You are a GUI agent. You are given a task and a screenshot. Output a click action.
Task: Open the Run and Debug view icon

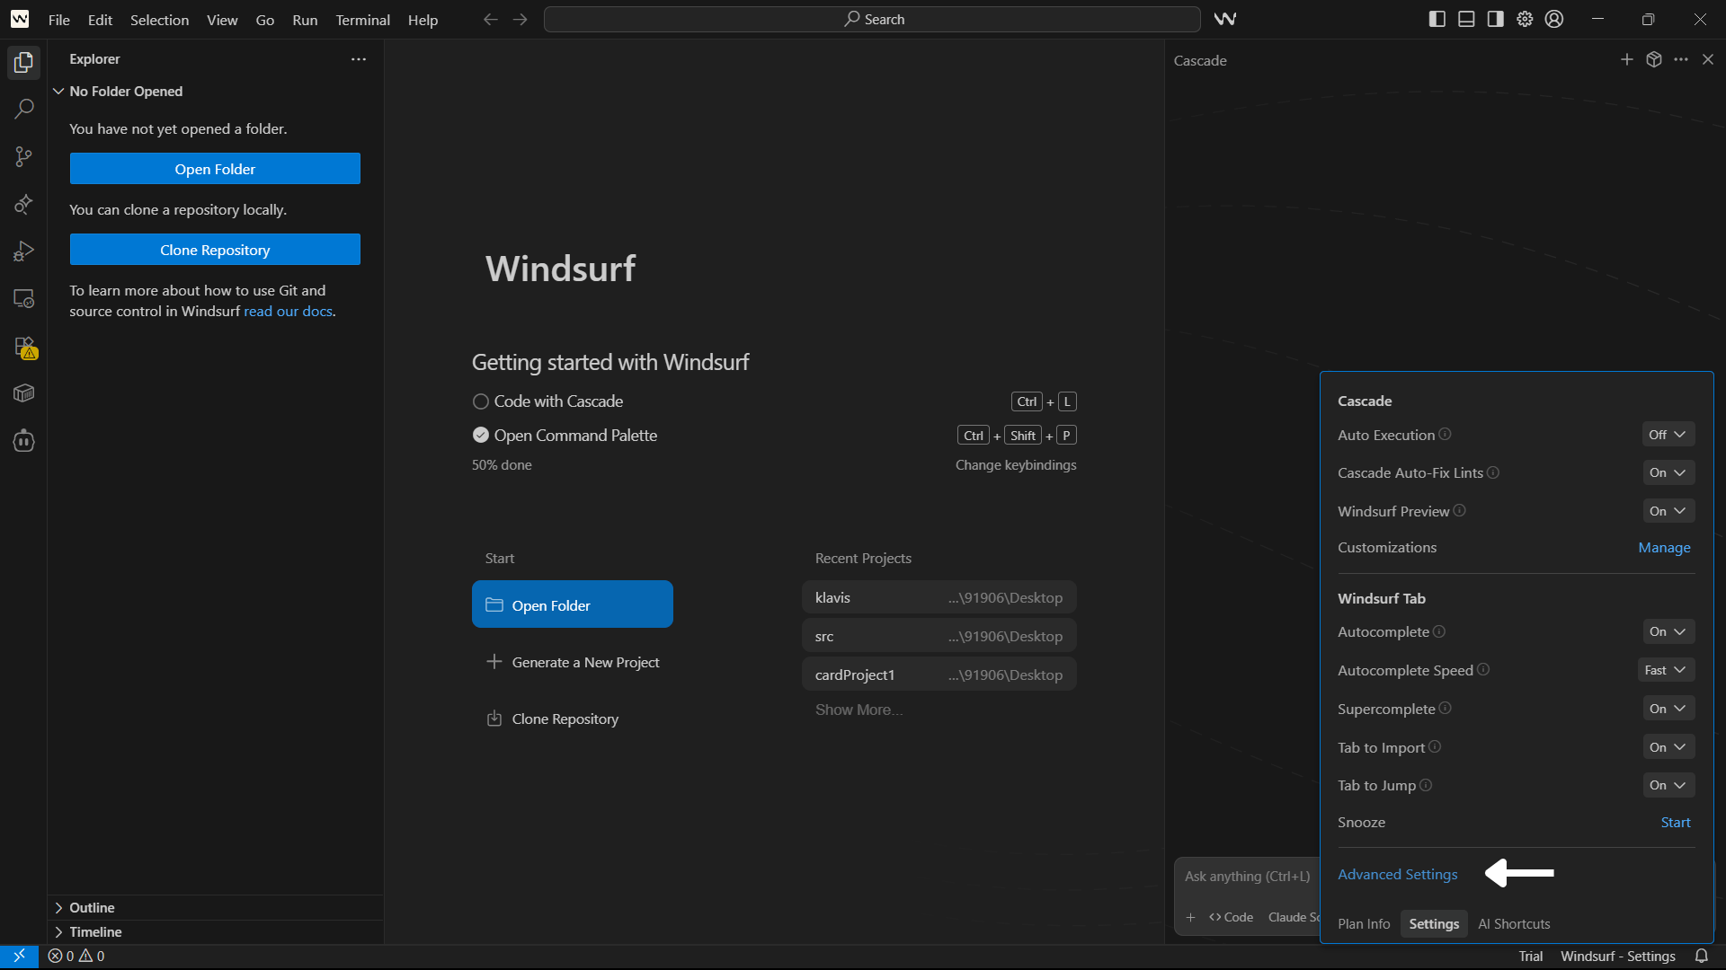pyautogui.click(x=23, y=251)
